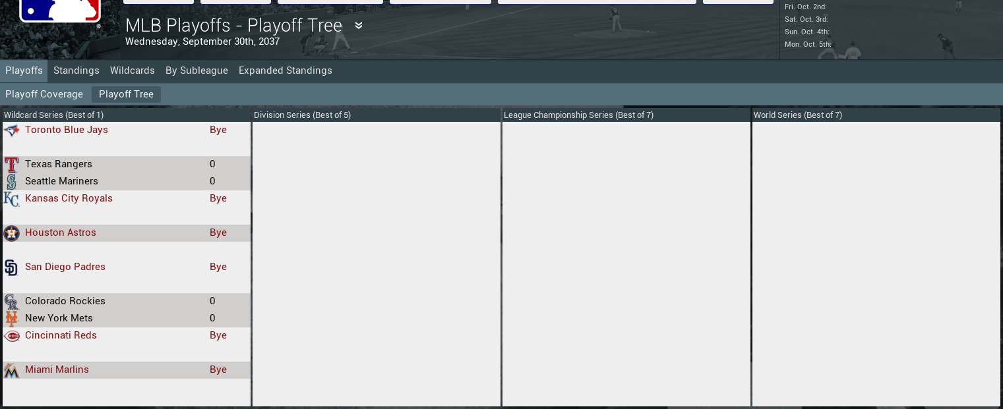Show the Playoff Coverage view
Screen dimensions: 1003x409
click(x=44, y=94)
